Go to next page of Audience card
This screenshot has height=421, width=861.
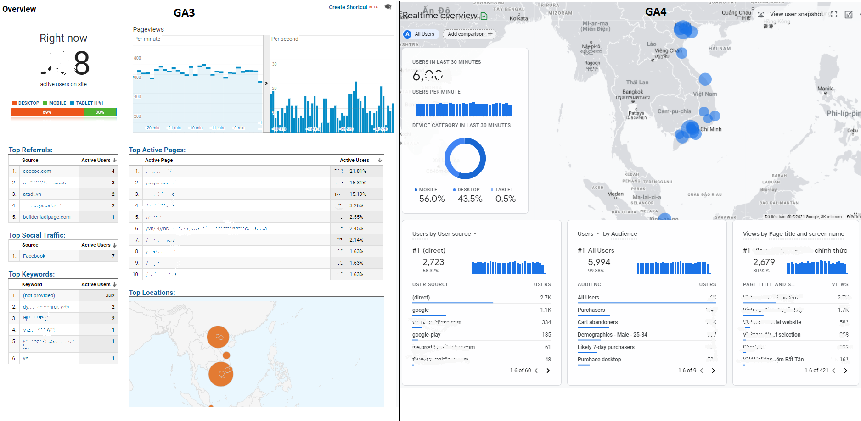713,371
